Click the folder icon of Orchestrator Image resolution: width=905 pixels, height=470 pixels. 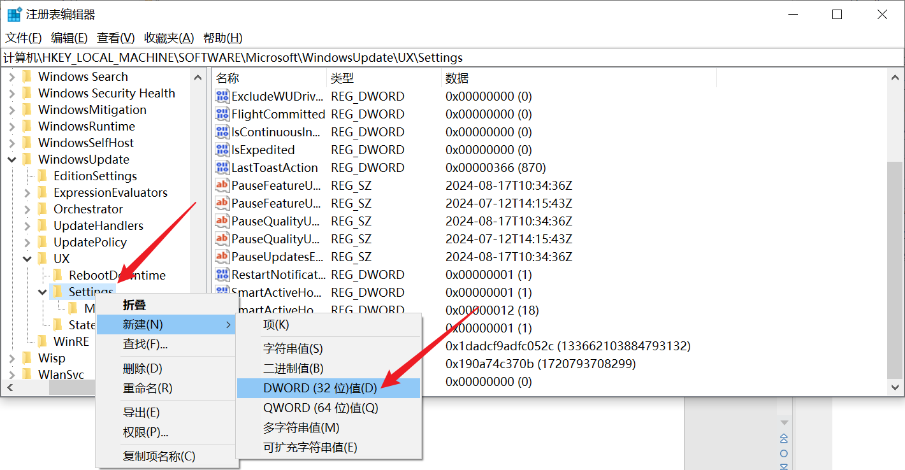[x=42, y=209]
